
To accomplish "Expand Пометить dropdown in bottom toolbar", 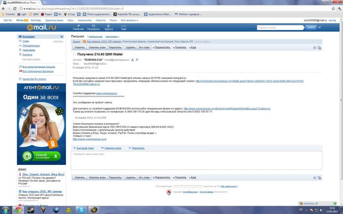I will [x=180, y=178].
